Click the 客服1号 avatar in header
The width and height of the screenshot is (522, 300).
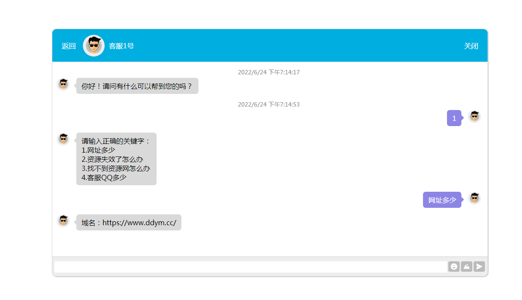point(94,46)
